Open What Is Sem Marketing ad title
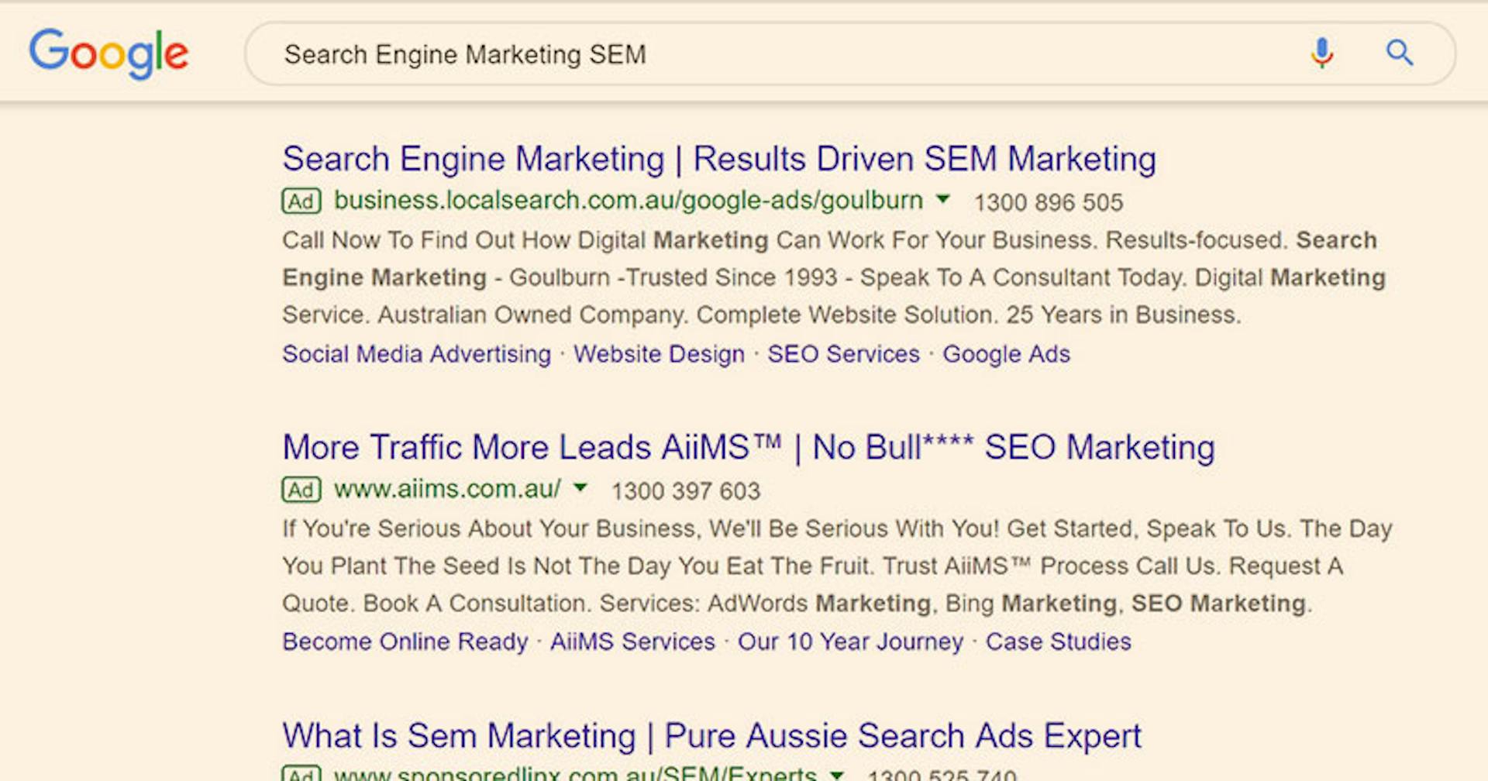The image size is (1488, 781). [x=711, y=736]
